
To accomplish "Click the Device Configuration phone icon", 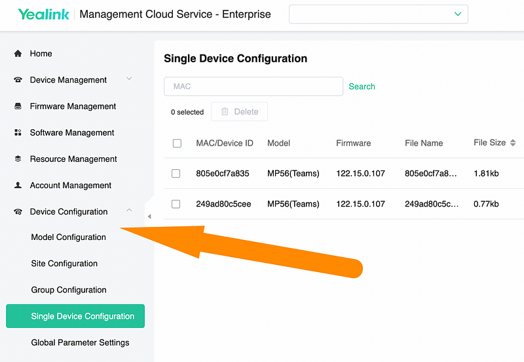I will coord(18,212).
